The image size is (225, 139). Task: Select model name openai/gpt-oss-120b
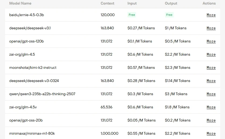click(26, 41)
